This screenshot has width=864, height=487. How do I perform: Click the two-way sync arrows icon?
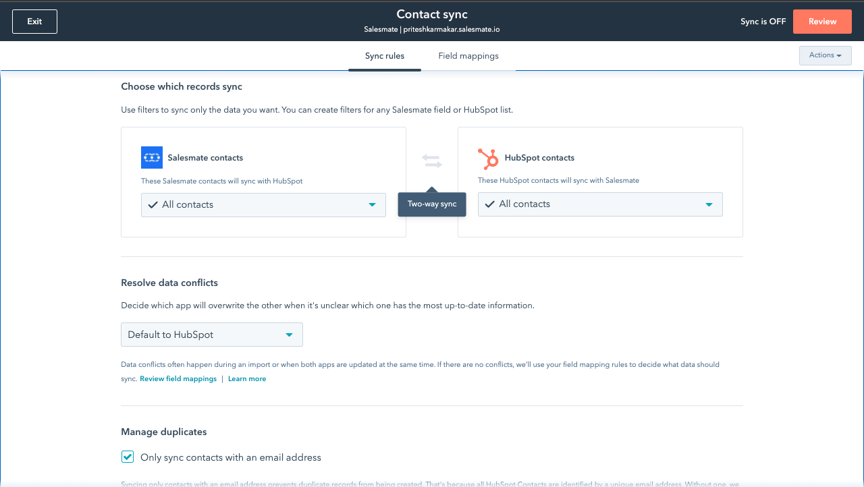click(x=432, y=161)
